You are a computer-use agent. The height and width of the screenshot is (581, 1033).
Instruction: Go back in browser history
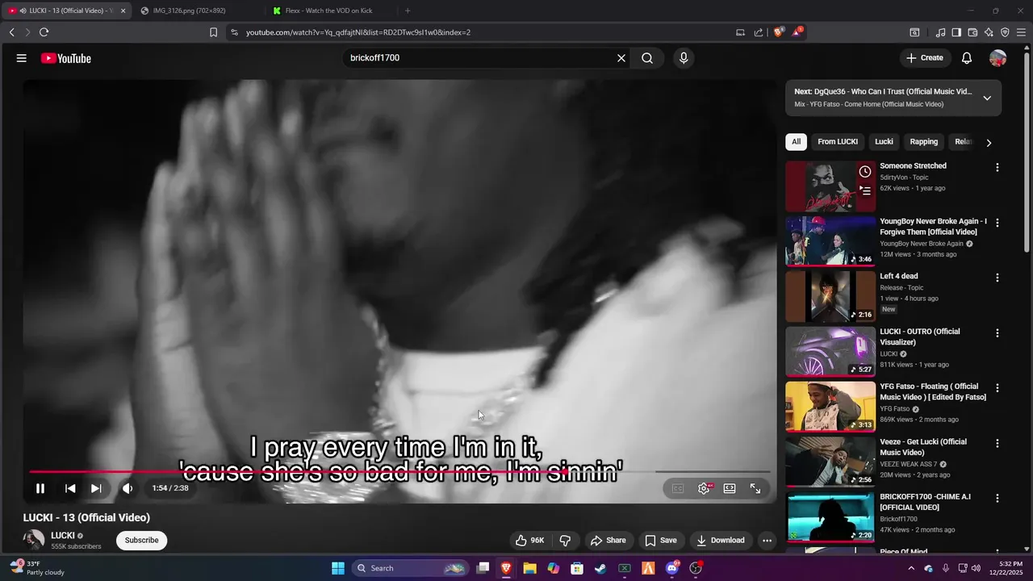click(x=11, y=32)
